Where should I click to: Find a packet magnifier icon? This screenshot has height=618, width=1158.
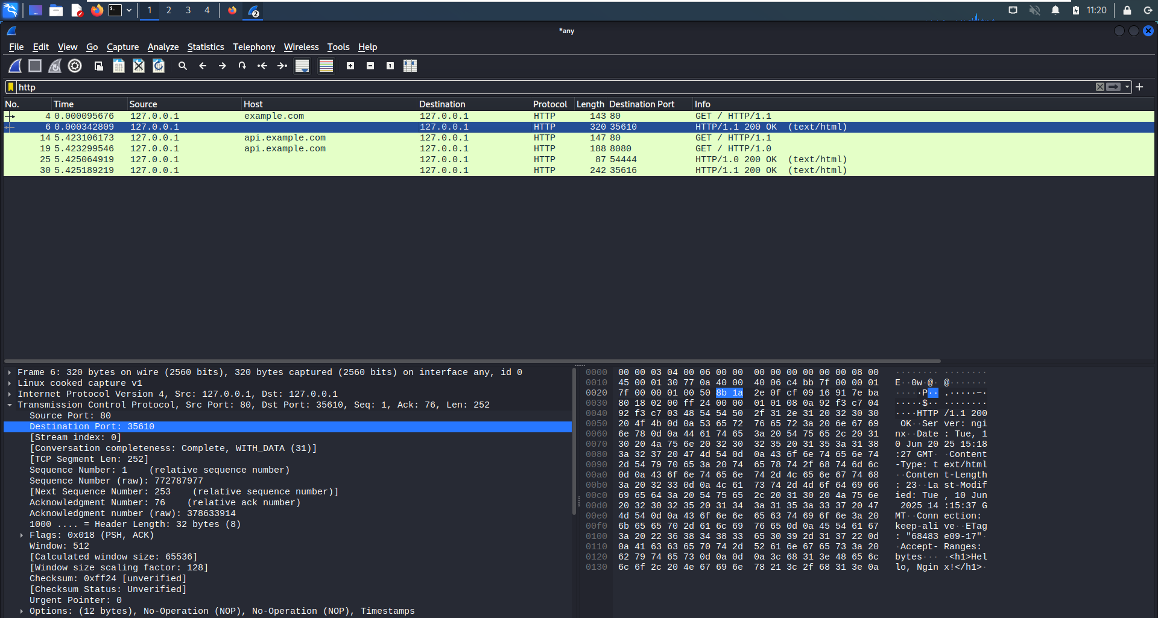click(183, 66)
